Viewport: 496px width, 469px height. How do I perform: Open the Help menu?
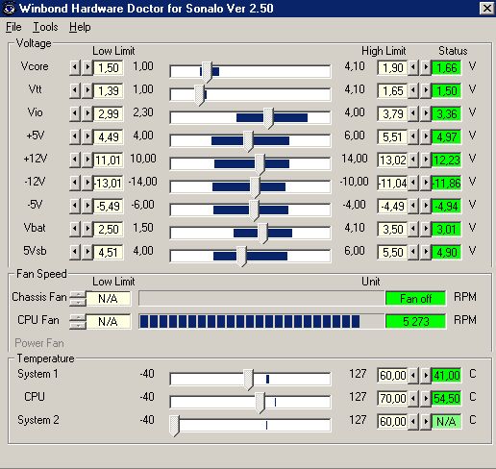(80, 27)
